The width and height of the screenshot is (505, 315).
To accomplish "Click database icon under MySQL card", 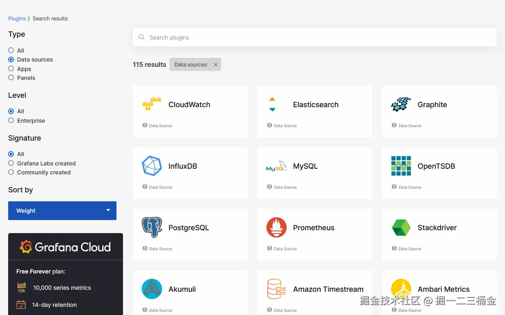I will click(269, 187).
